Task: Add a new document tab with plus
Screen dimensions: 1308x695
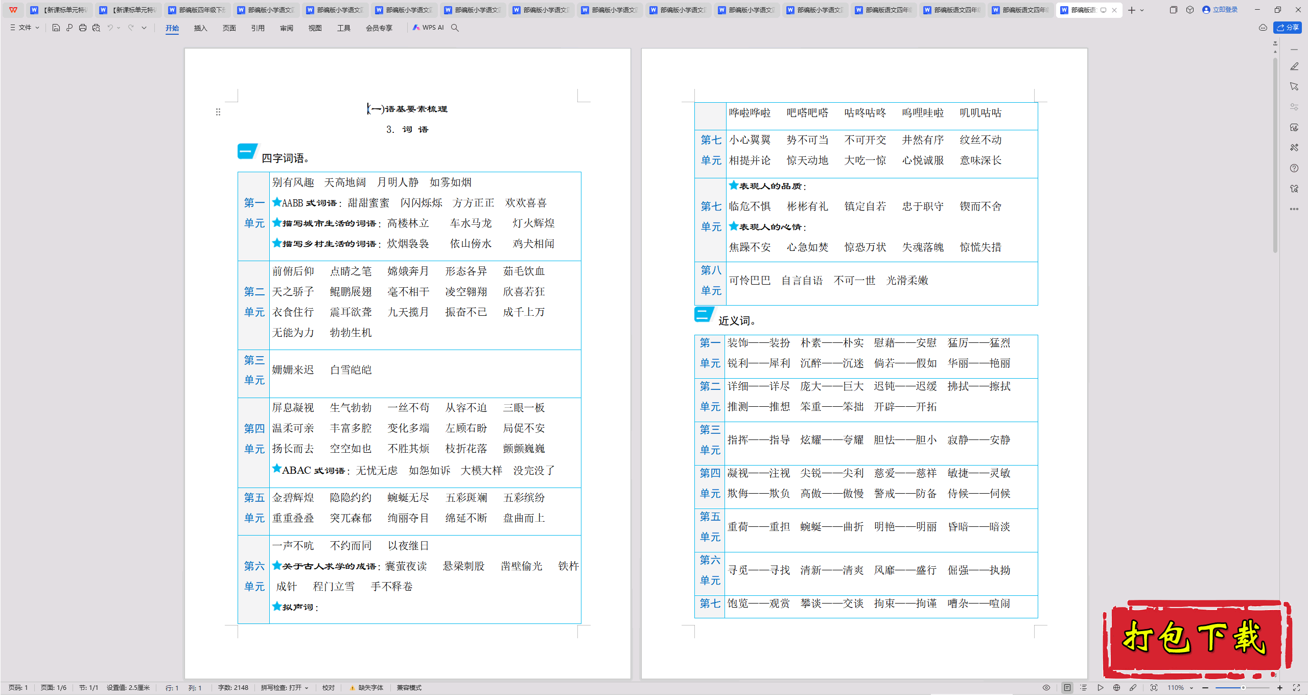Action: (x=1132, y=10)
